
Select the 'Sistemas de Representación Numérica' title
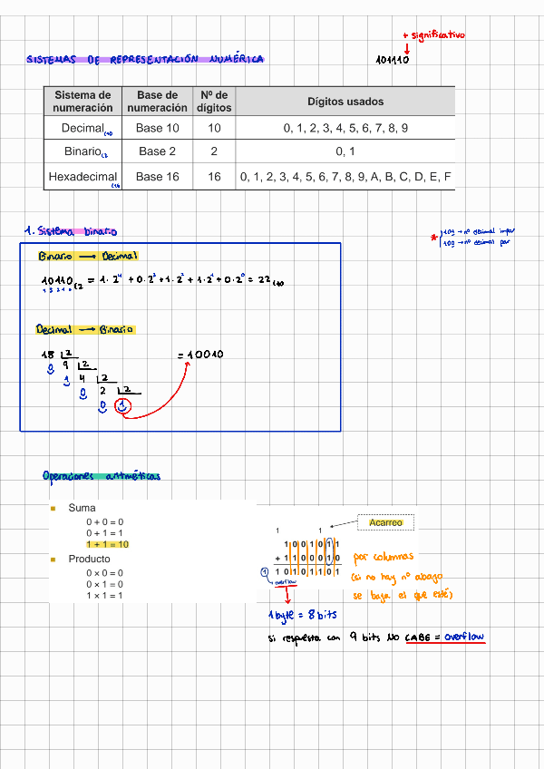coord(145,60)
